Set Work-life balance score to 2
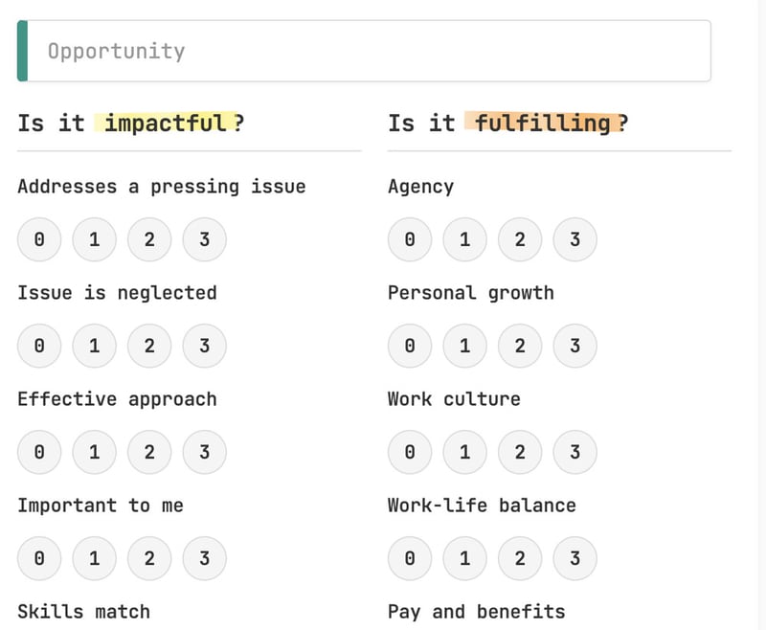This screenshot has width=766, height=630. 520,558
